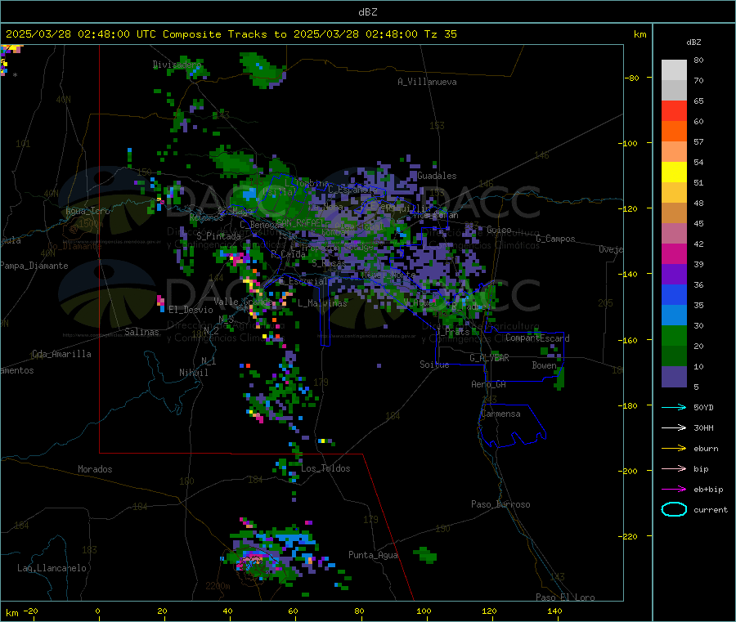This screenshot has width=736, height=622.
Task: Click the white 30HM arrow icon
Action: 674,427
